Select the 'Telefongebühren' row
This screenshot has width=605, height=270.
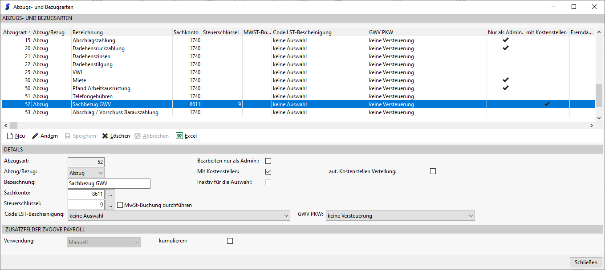299,96
